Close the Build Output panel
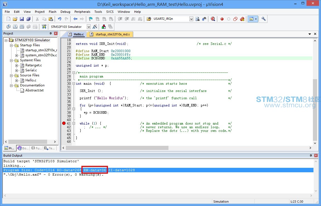321x206 pixels. pyautogui.click(x=316, y=156)
